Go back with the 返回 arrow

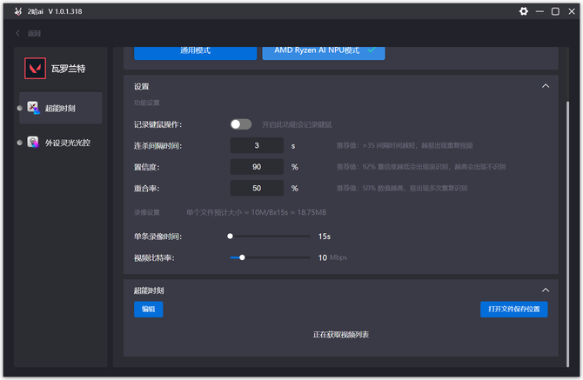(17, 33)
